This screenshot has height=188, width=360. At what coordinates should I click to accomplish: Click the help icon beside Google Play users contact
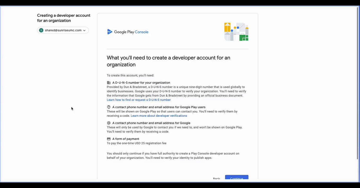pyautogui.click(x=109, y=107)
